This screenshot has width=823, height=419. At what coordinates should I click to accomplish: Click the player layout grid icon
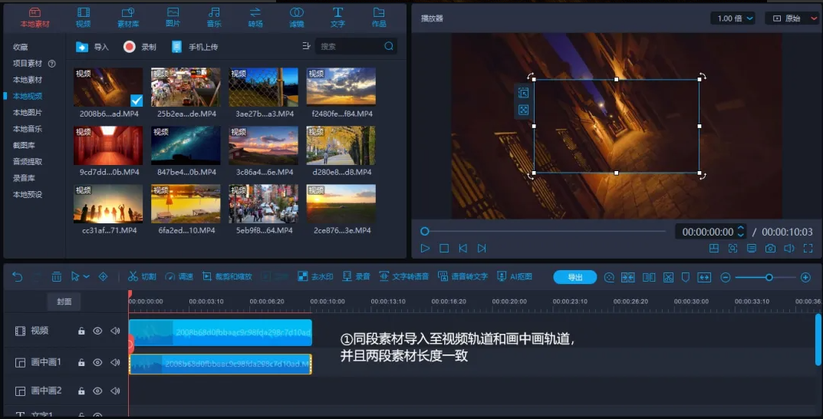[714, 249]
